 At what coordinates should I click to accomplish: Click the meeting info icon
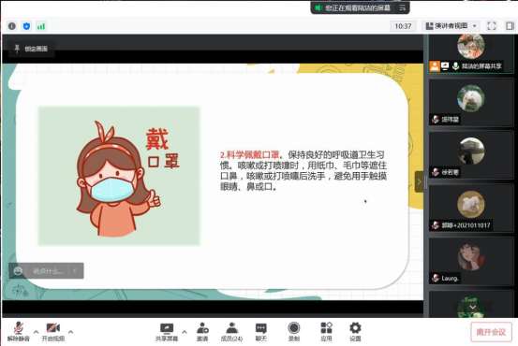(12, 26)
